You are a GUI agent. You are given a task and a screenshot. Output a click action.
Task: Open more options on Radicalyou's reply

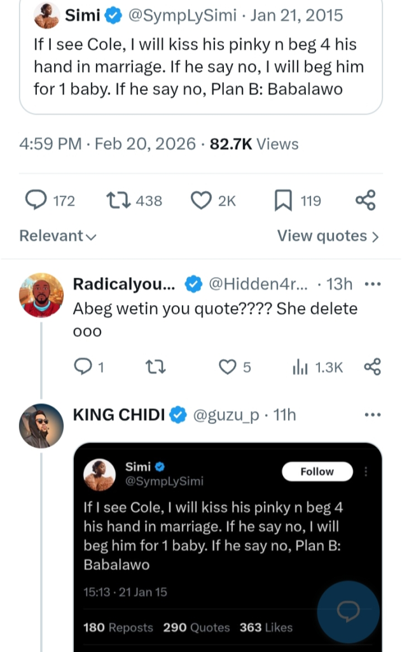point(371,283)
